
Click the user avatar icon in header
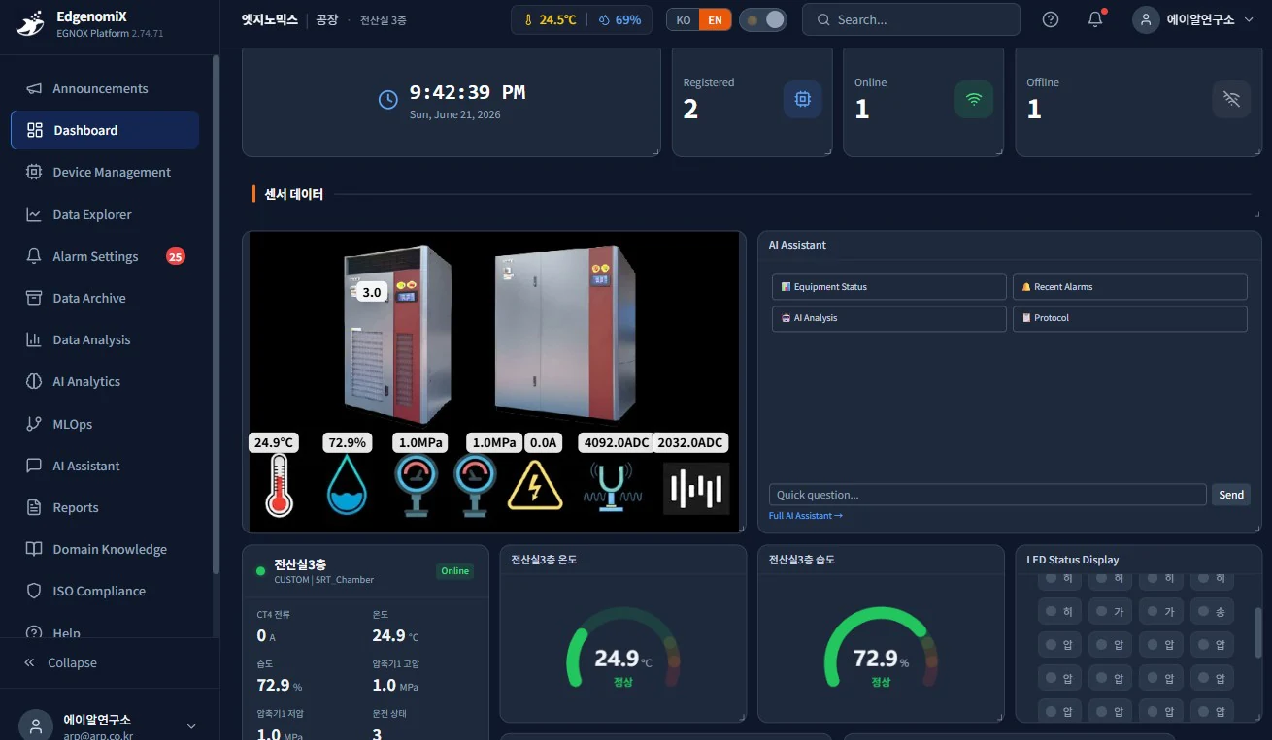click(1146, 19)
